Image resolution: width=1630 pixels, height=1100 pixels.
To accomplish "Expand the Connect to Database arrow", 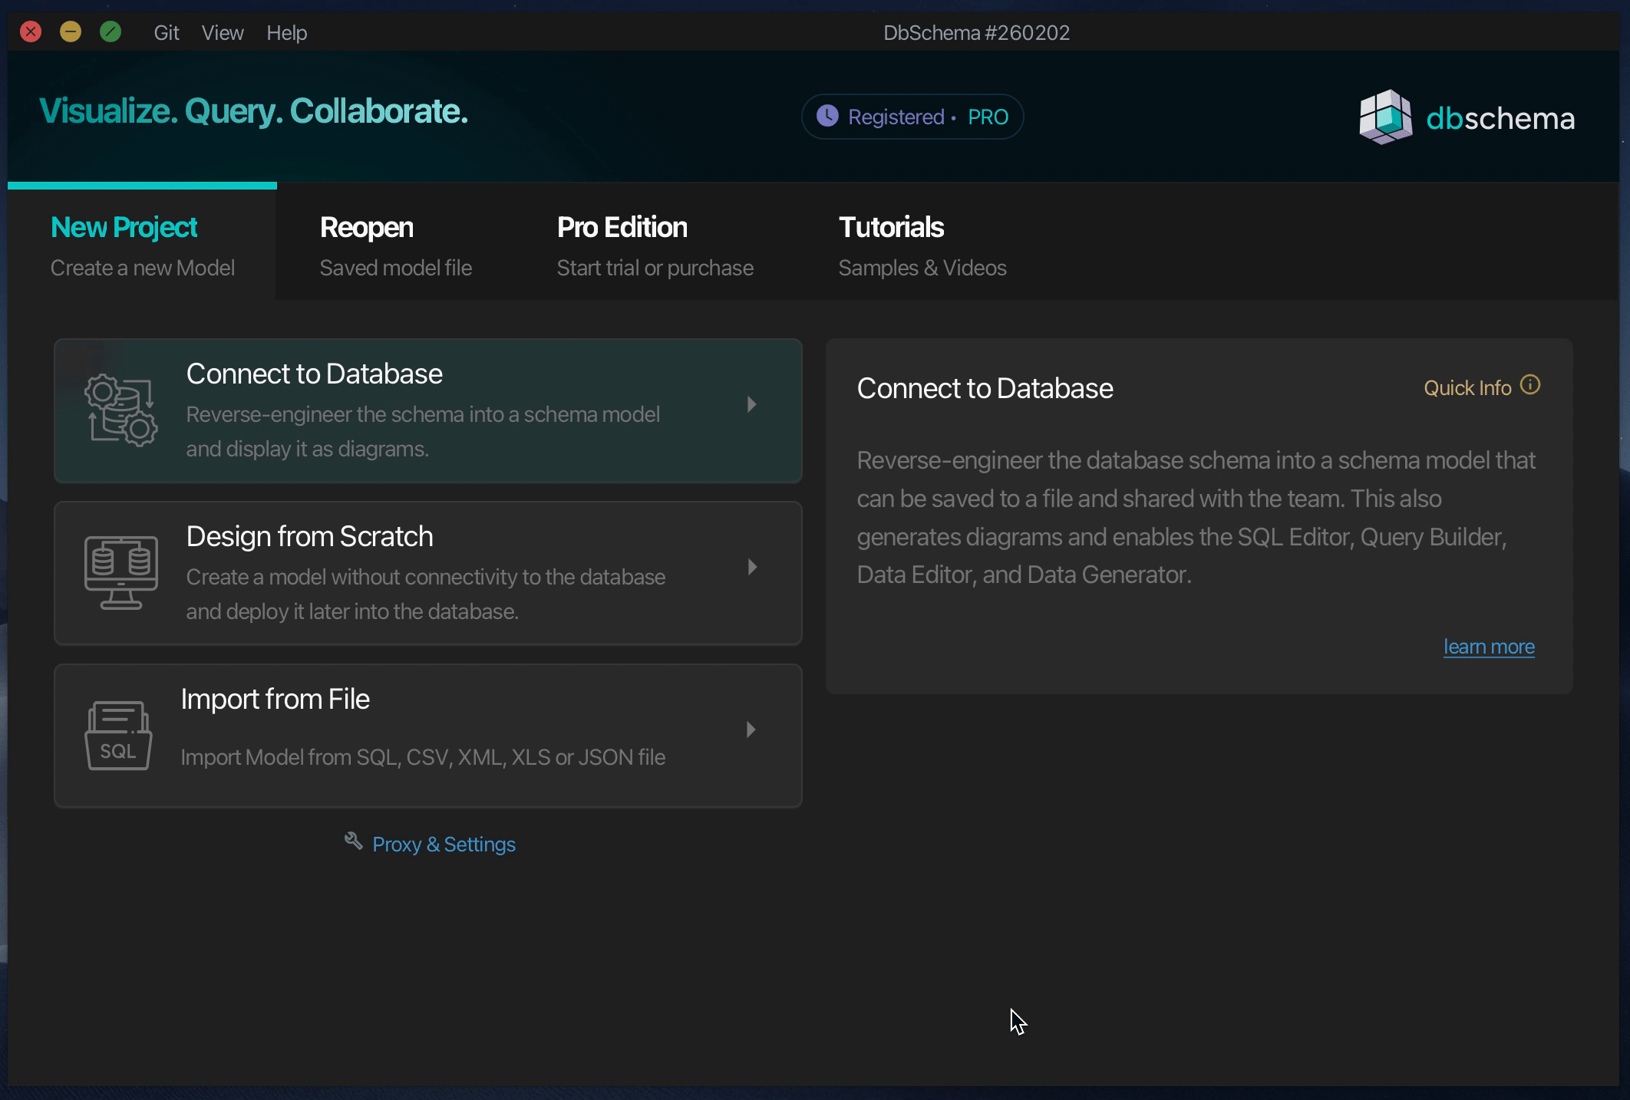I will [752, 404].
